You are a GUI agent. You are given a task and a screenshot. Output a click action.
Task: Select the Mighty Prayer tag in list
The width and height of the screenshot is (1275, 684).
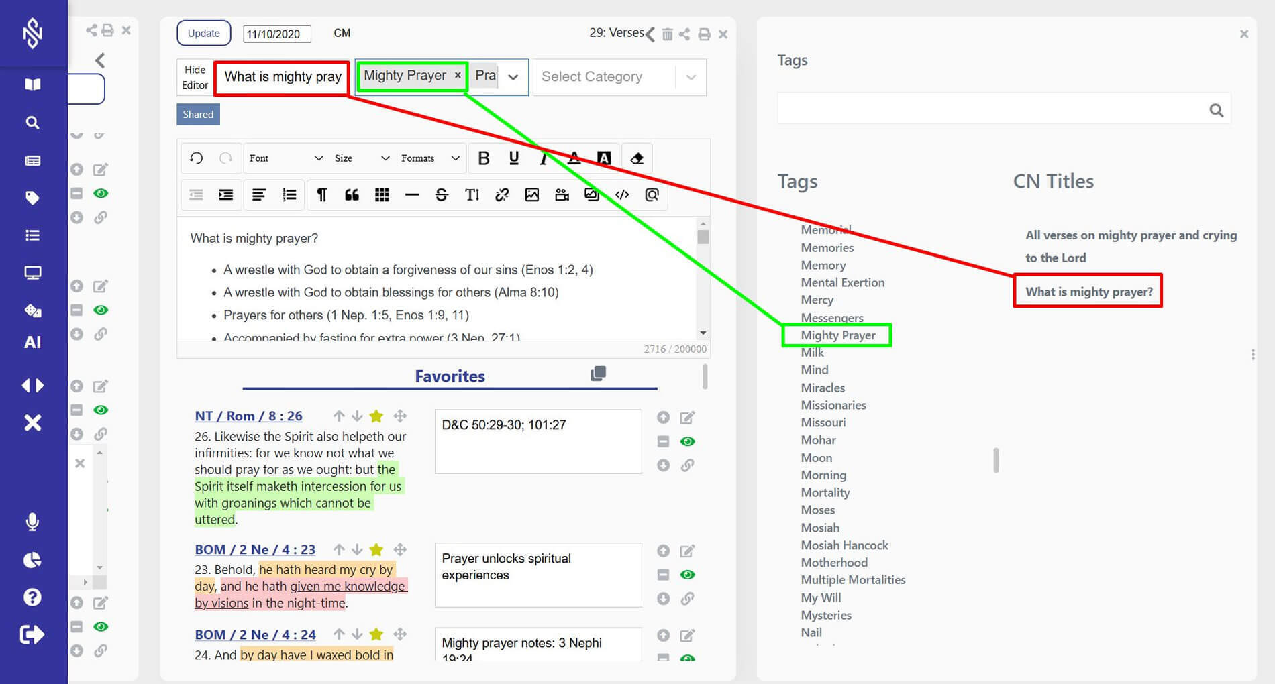click(x=837, y=335)
